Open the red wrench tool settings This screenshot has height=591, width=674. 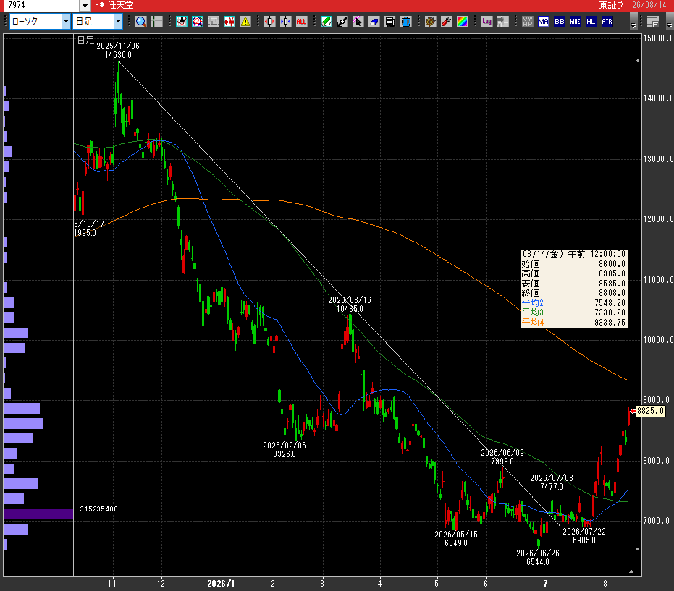coord(446,22)
